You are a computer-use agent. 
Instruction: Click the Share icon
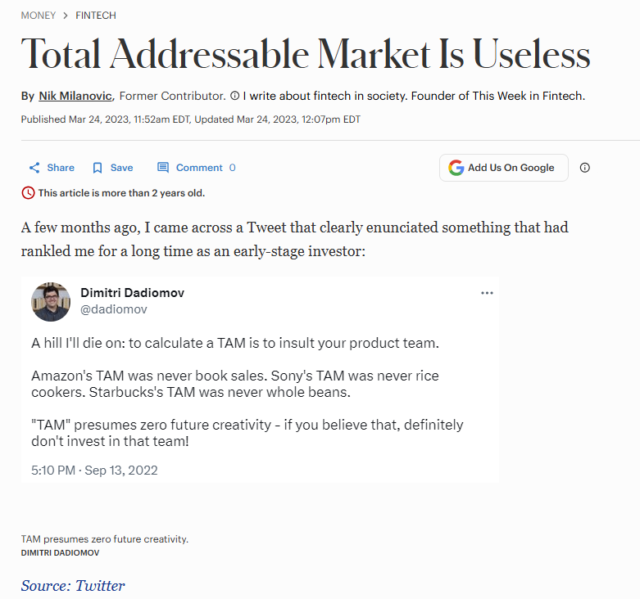pyautogui.click(x=34, y=168)
